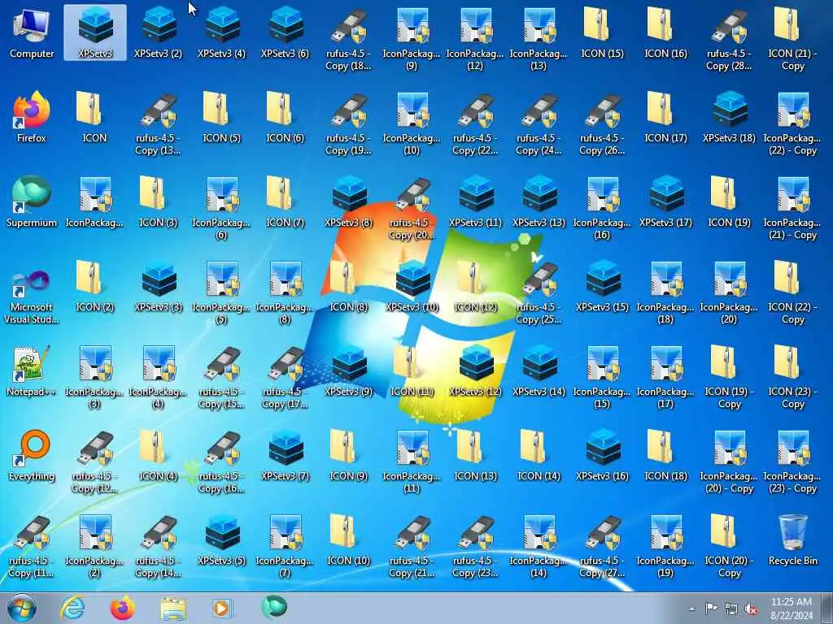The height and width of the screenshot is (624, 833).
Task: Select the ICON (2) zip folder
Action: coord(95,286)
